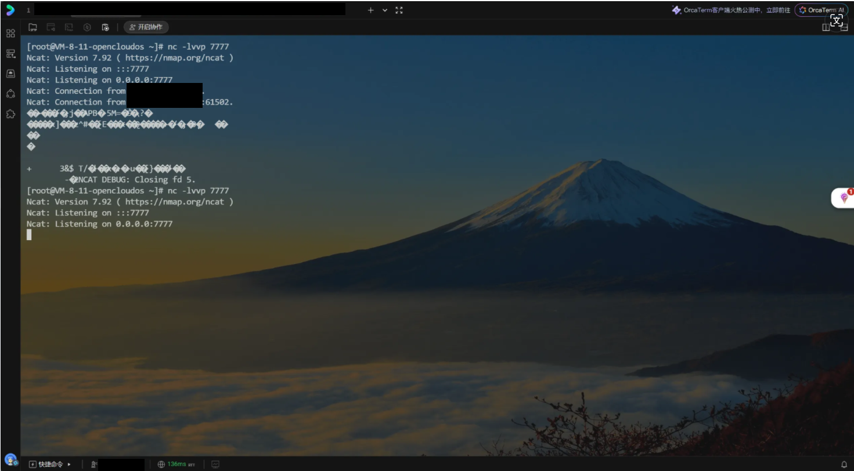
Task: Click the host connection icon in status bar
Action: 94,464
